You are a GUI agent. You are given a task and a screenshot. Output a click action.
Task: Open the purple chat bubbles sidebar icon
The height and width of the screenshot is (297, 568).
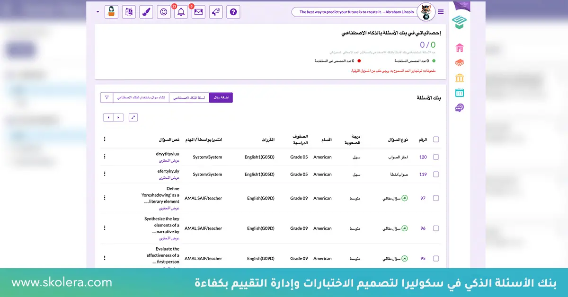459,108
